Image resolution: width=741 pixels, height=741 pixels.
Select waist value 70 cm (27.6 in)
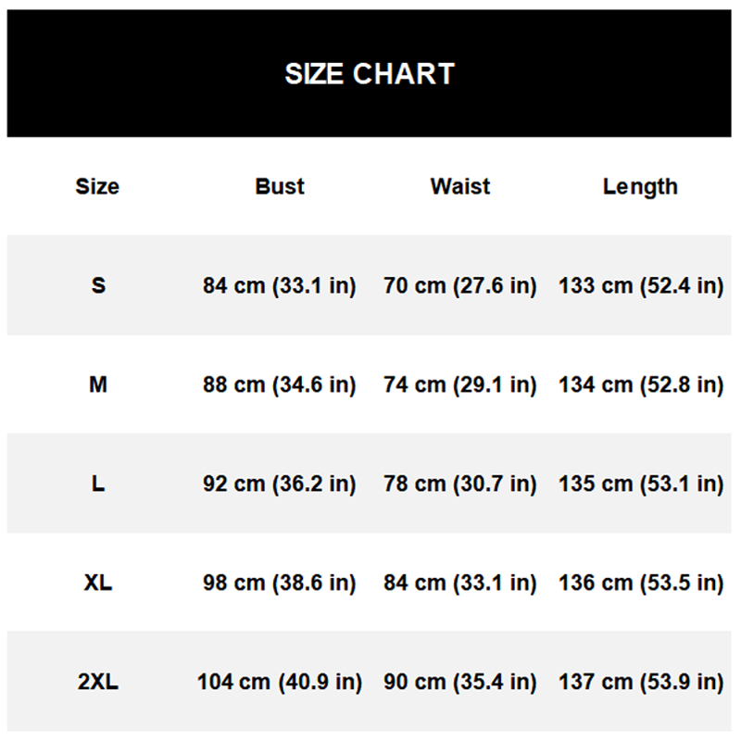[460, 286]
